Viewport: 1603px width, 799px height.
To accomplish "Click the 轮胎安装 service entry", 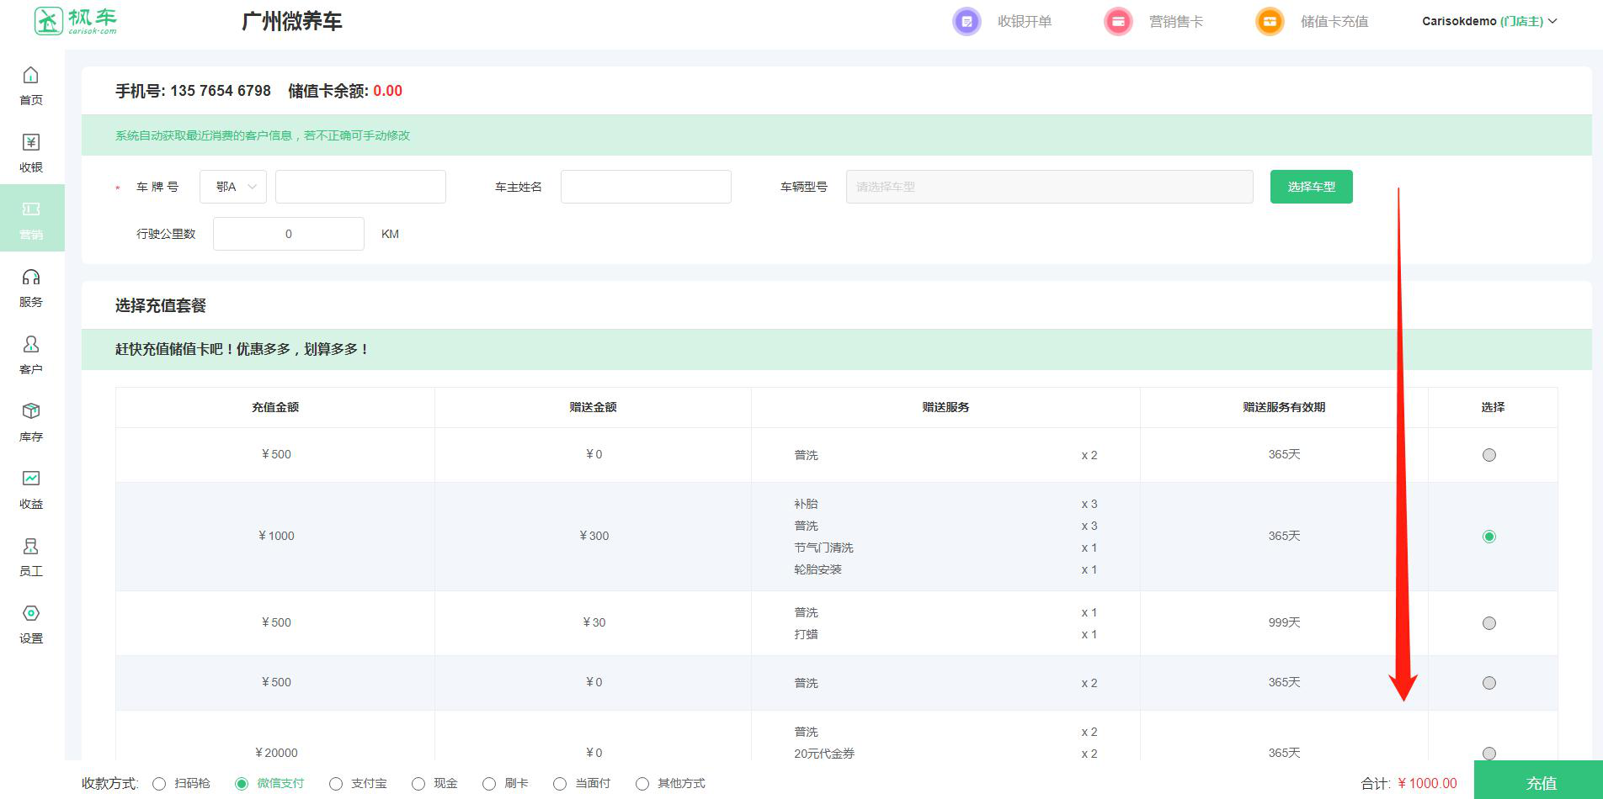I will click(x=817, y=569).
